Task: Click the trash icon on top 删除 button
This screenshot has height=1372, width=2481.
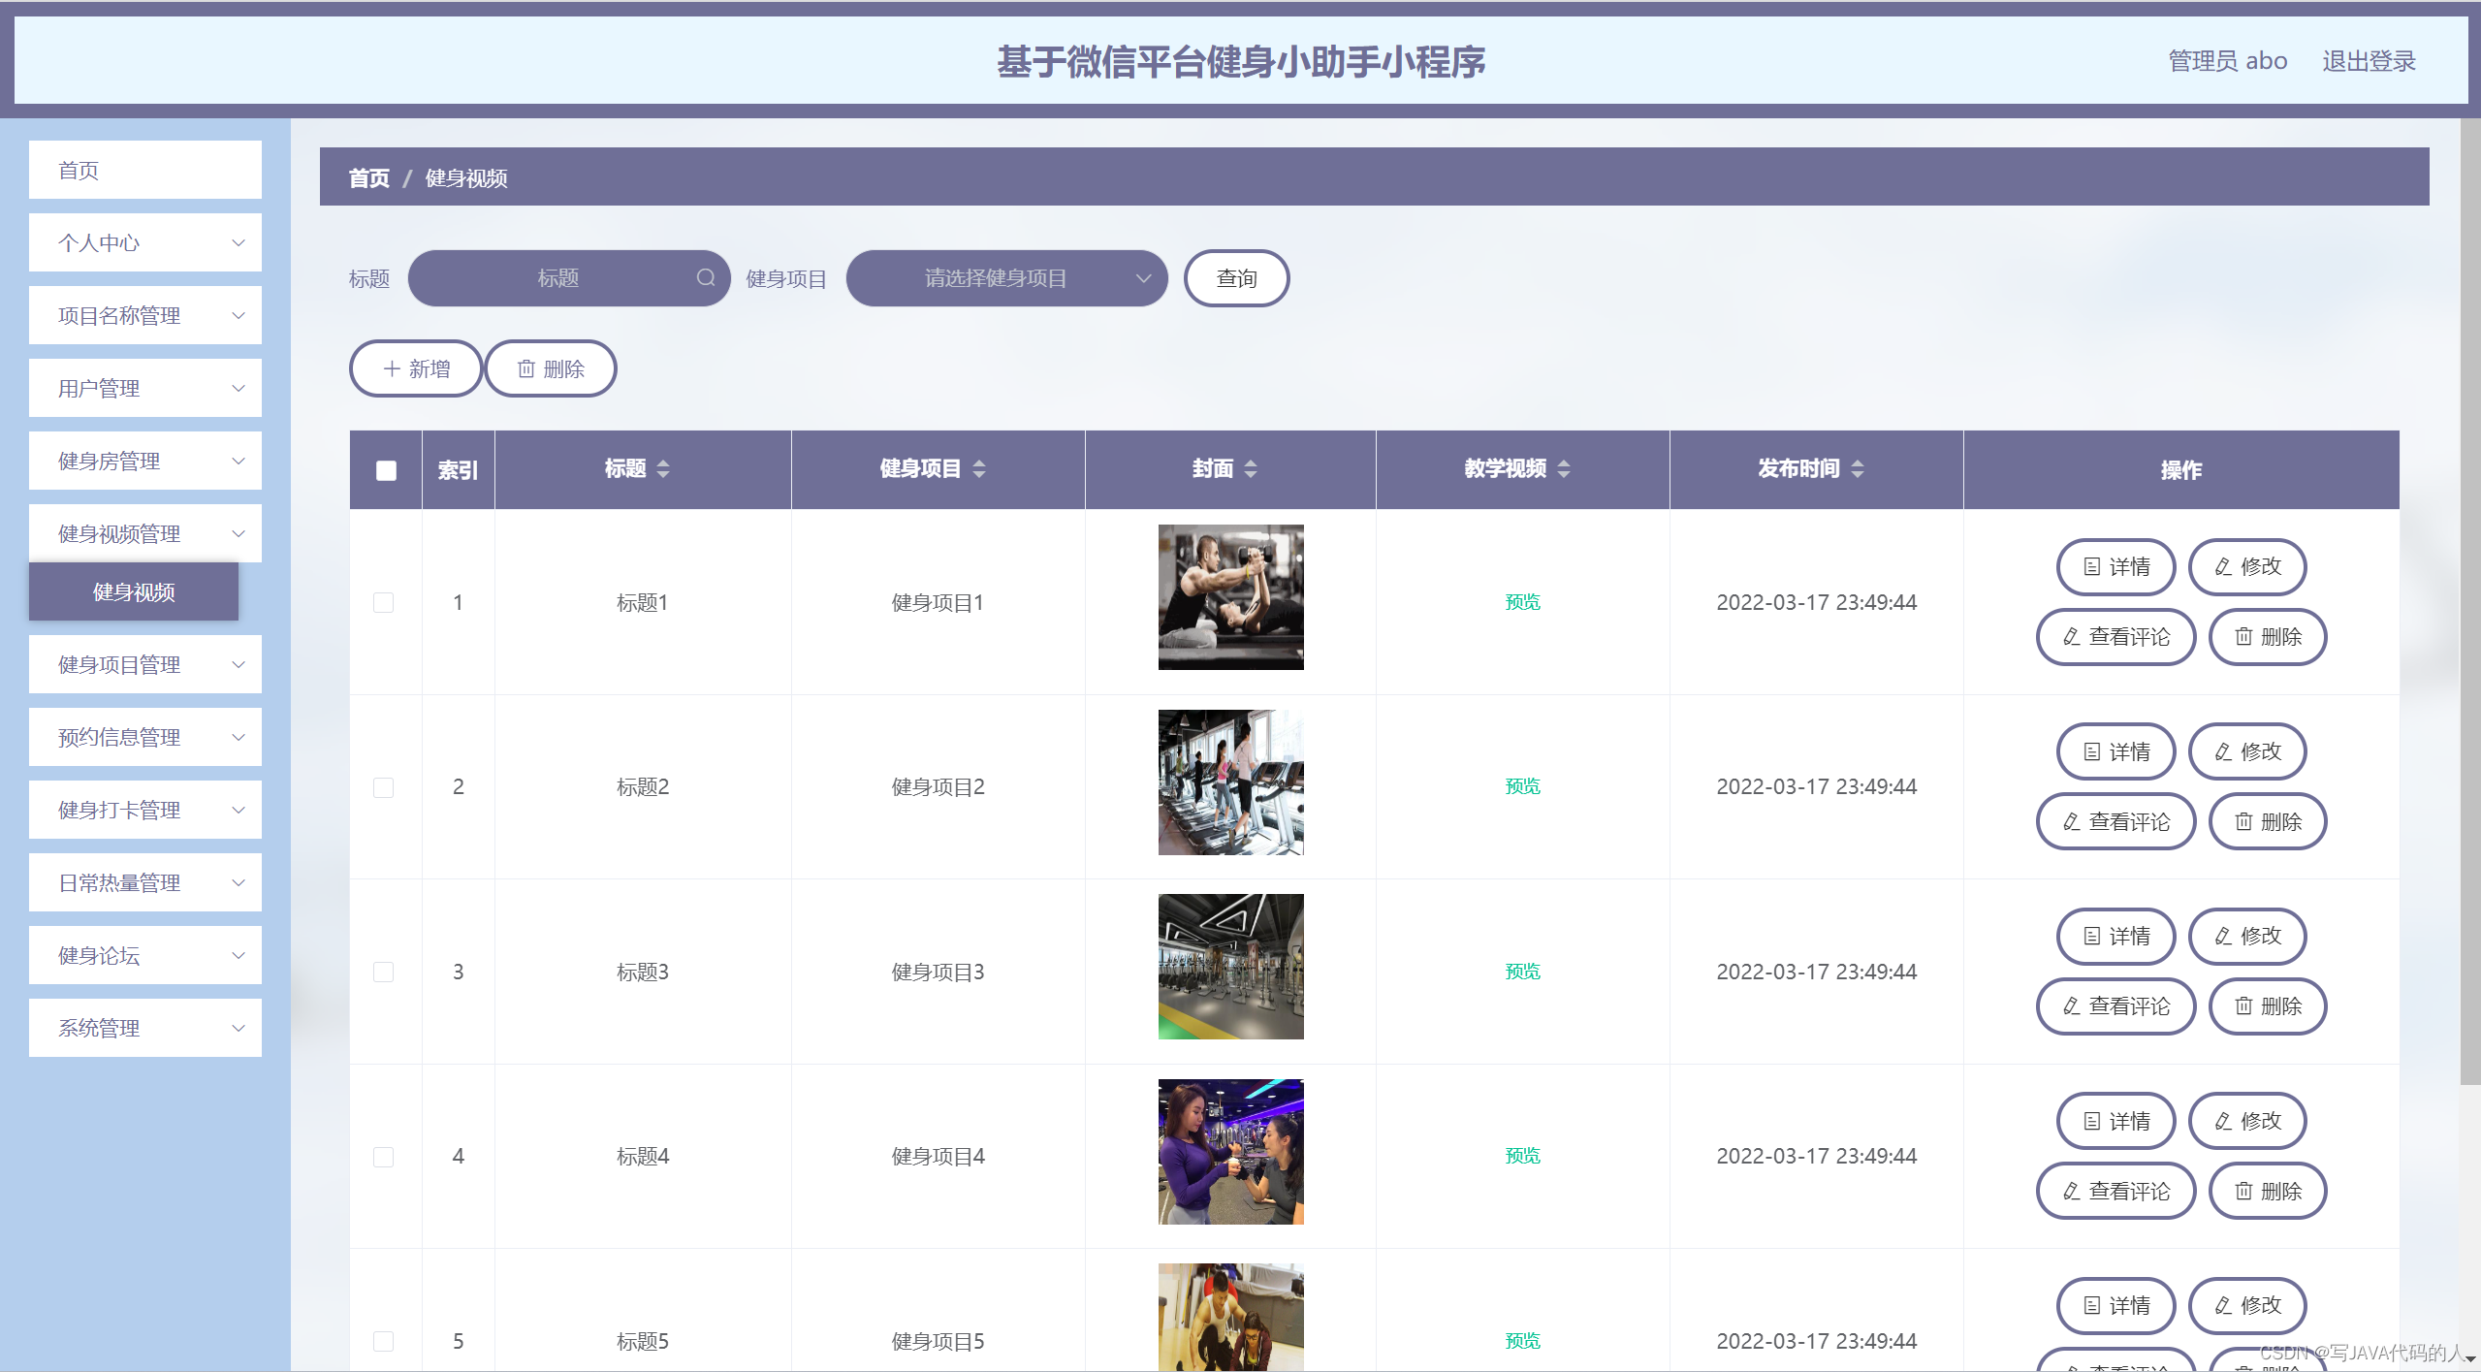Action: [526, 368]
